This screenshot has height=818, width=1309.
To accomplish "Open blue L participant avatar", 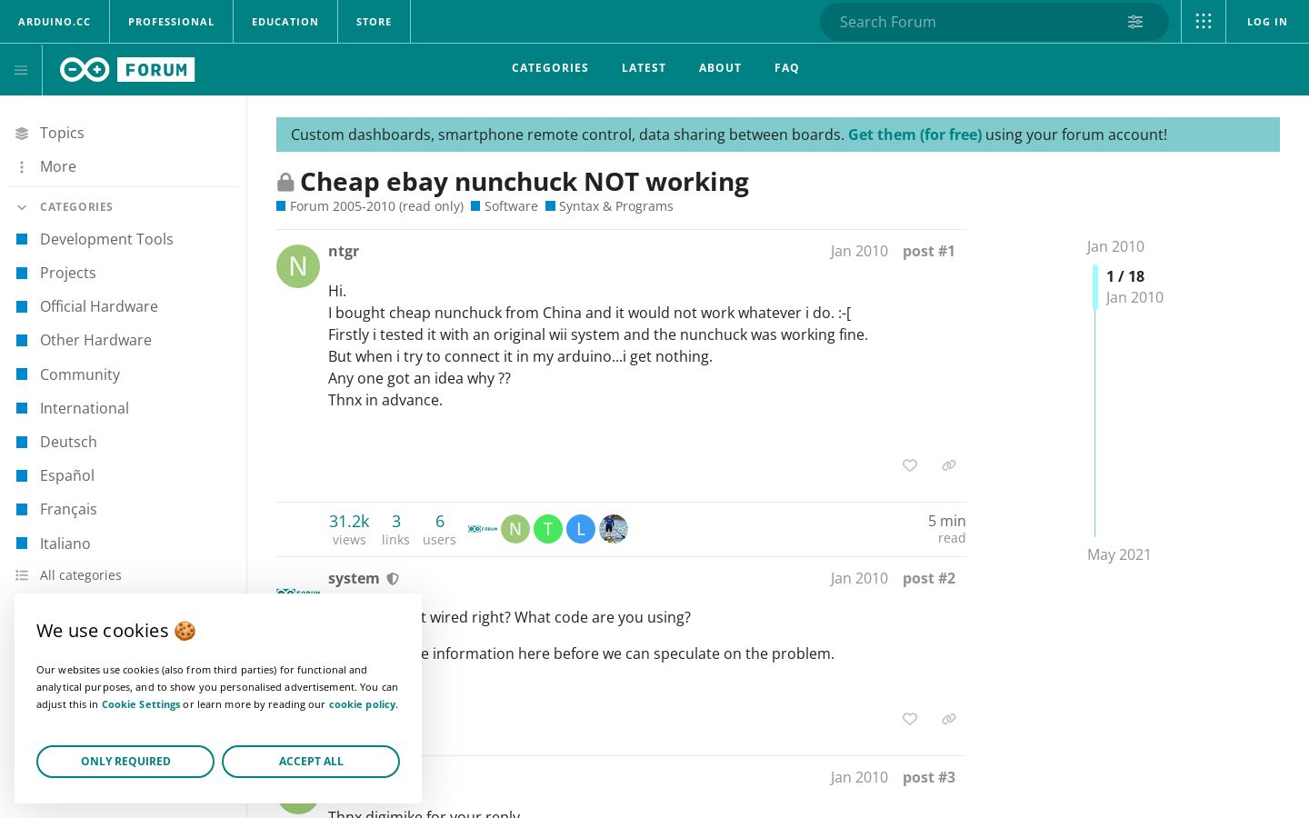I will (x=581, y=529).
